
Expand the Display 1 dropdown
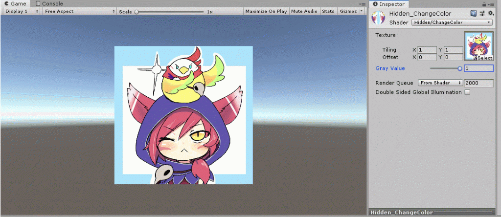(x=23, y=11)
